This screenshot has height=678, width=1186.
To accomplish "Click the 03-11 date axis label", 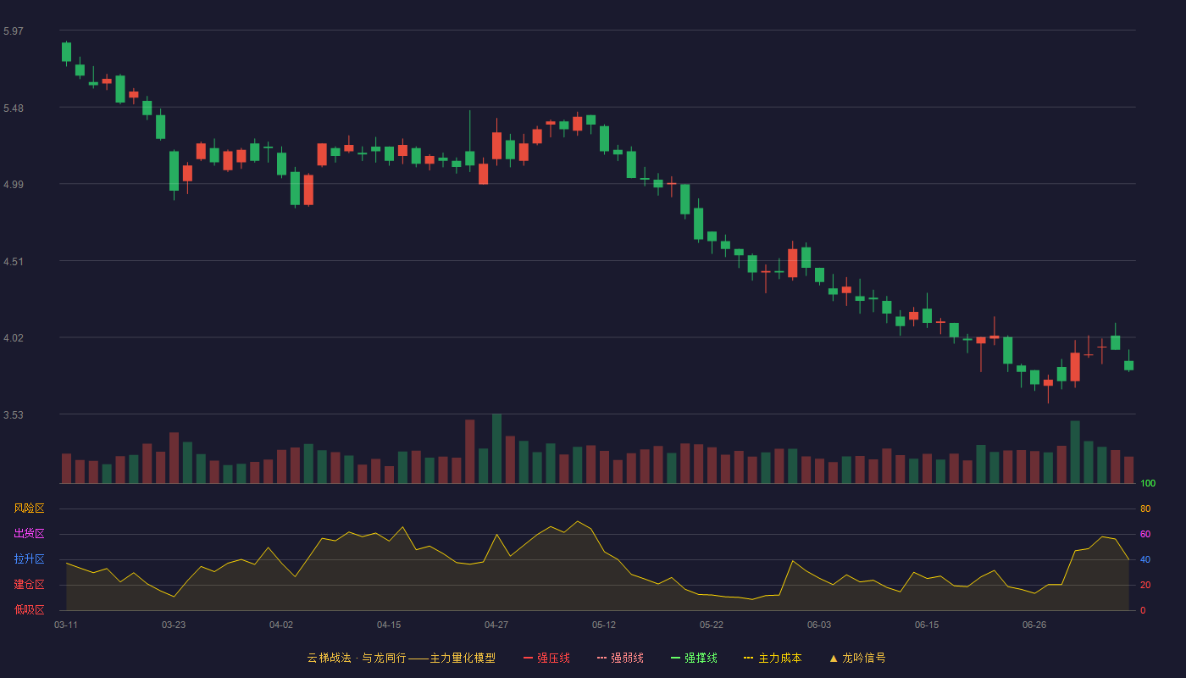I will click(66, 625).
